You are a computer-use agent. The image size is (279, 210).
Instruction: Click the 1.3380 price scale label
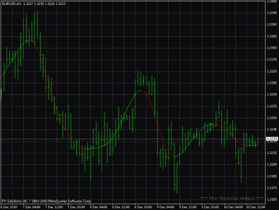tap(272, 25)
